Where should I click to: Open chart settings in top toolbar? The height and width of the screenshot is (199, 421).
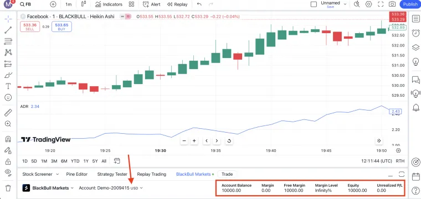pos(368,4)
